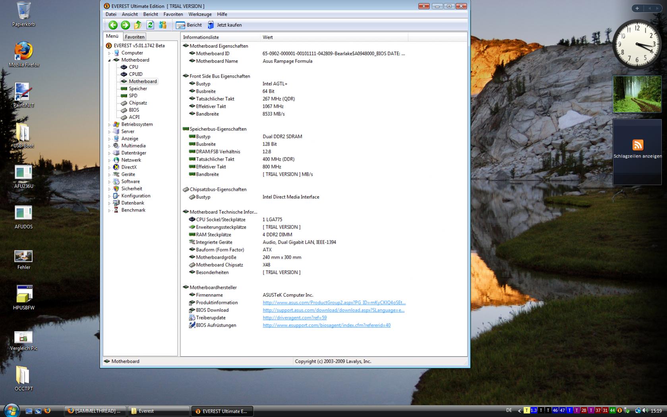This screenshot has width=667, height=417.
Task: Switch to the Favoriten tab
Action: click(135, 37)
